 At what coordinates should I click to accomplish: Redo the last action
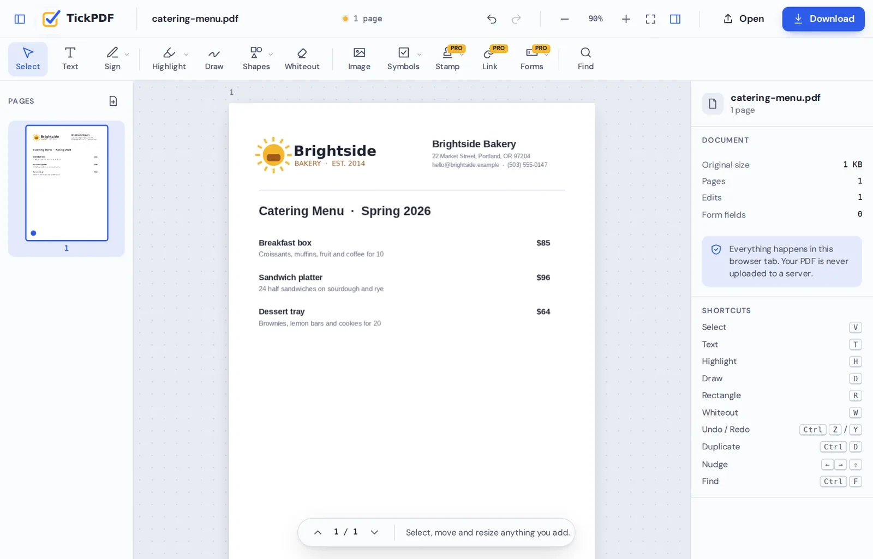click(516, 19)
